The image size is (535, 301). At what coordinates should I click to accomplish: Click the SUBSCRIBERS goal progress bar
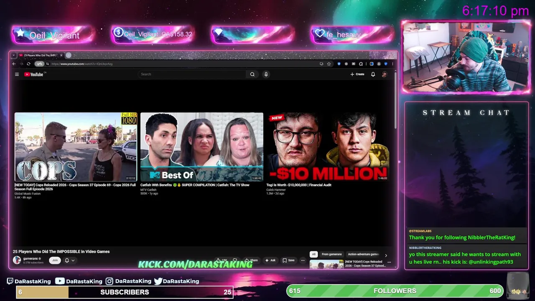coord(125,292)
